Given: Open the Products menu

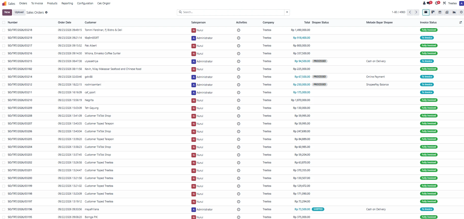Looking at the screenshot, I should click(52, 3).
